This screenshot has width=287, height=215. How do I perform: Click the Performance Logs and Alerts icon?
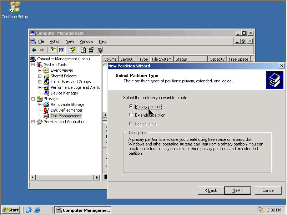(46, 87)
